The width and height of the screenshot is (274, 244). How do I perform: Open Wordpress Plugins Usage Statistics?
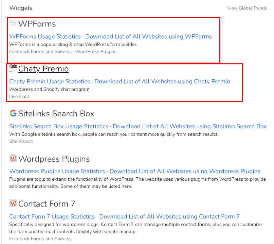coord(57,171)
